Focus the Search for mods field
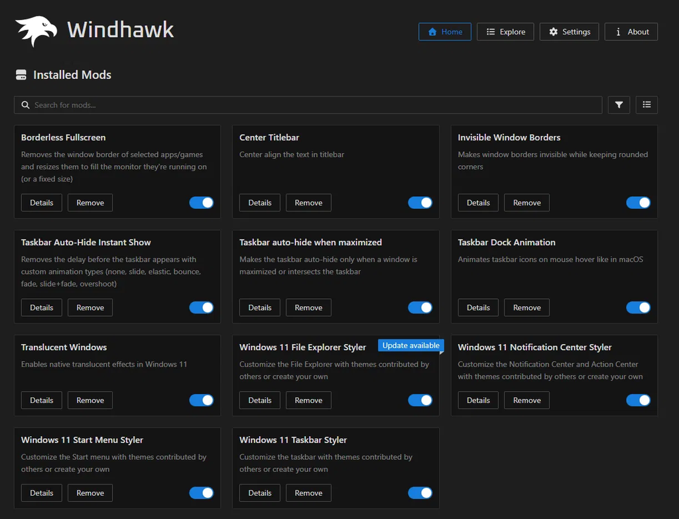This screenshot has width=679, height=519. pyautogui.click(x=308, y=105)
